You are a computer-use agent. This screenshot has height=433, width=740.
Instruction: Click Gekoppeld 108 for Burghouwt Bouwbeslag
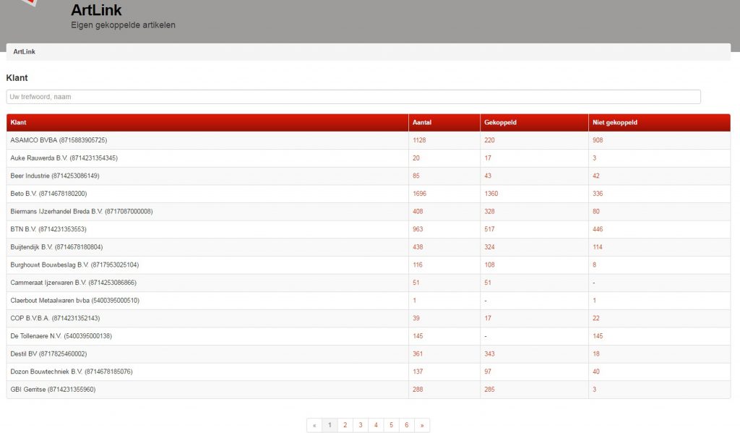[x=490, y=265]
